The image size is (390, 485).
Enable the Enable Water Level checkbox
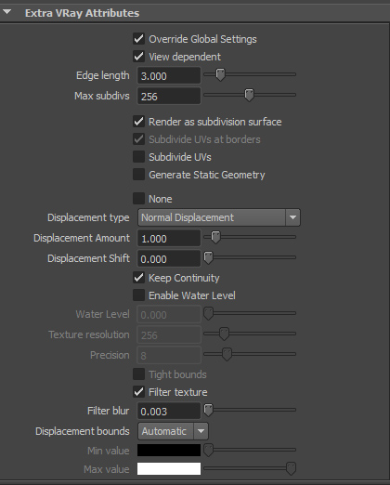click(x=138, y=295)
